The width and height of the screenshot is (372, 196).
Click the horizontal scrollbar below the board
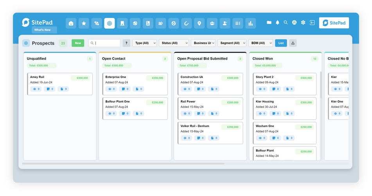(123, 163)
